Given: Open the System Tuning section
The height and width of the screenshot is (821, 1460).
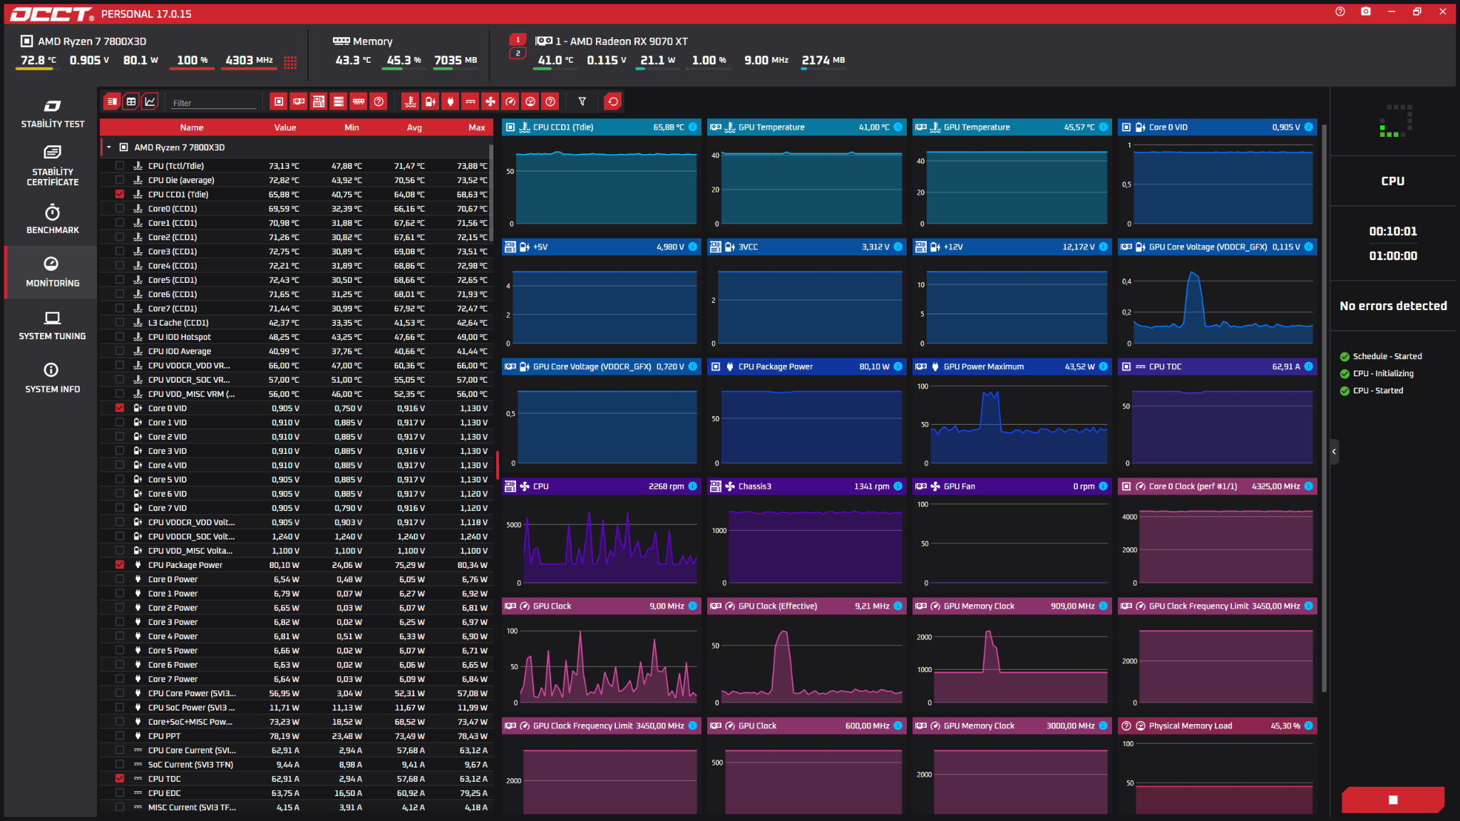Looking at the screenshot, I should pos(52,326).
